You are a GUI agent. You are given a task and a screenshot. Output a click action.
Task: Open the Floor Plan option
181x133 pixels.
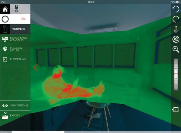coord(15,59)
